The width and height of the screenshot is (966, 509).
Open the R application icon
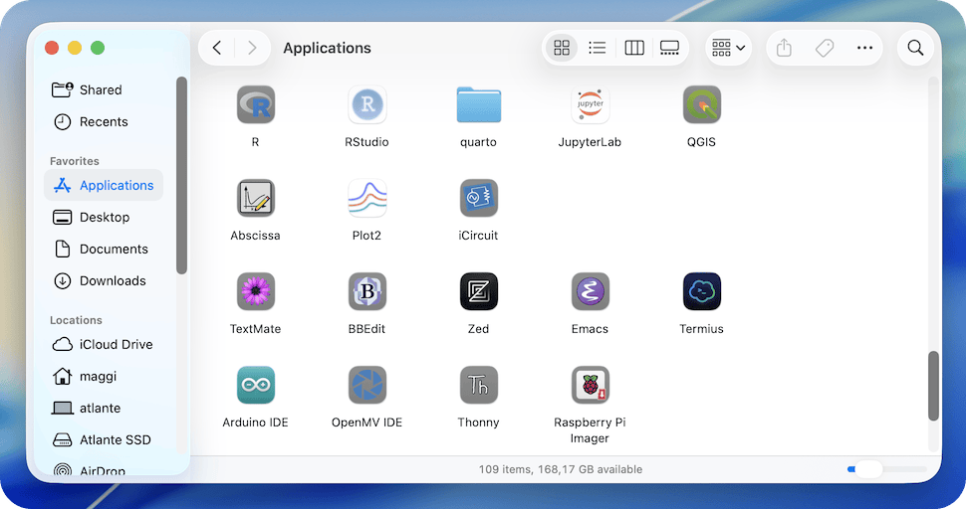point(256,104)
